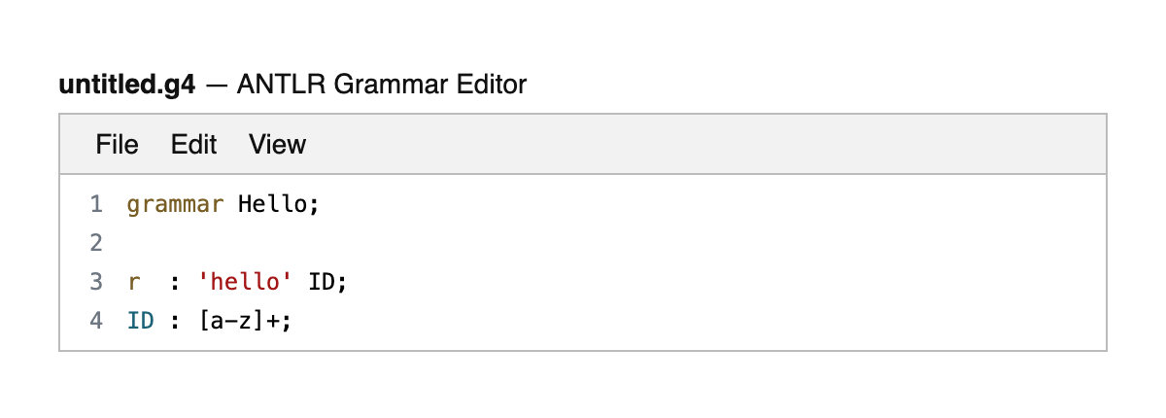Click the rule name 'r' on line 3
This screenshot has width=1166, height=418.
tap(134, 282)
